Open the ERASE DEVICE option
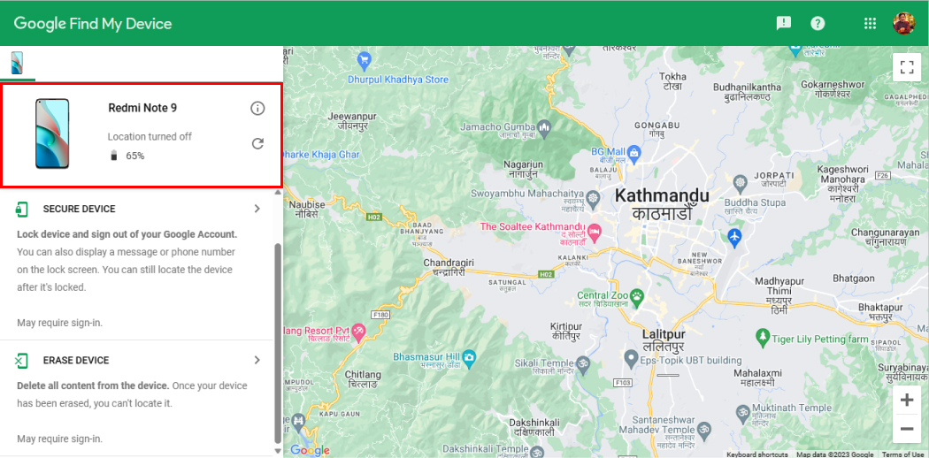 76,361
